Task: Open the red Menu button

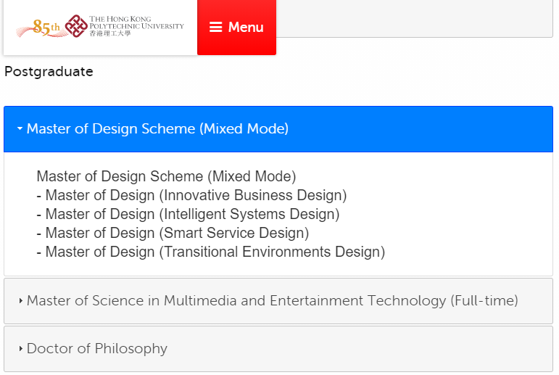Action: [x=236, y=28]
